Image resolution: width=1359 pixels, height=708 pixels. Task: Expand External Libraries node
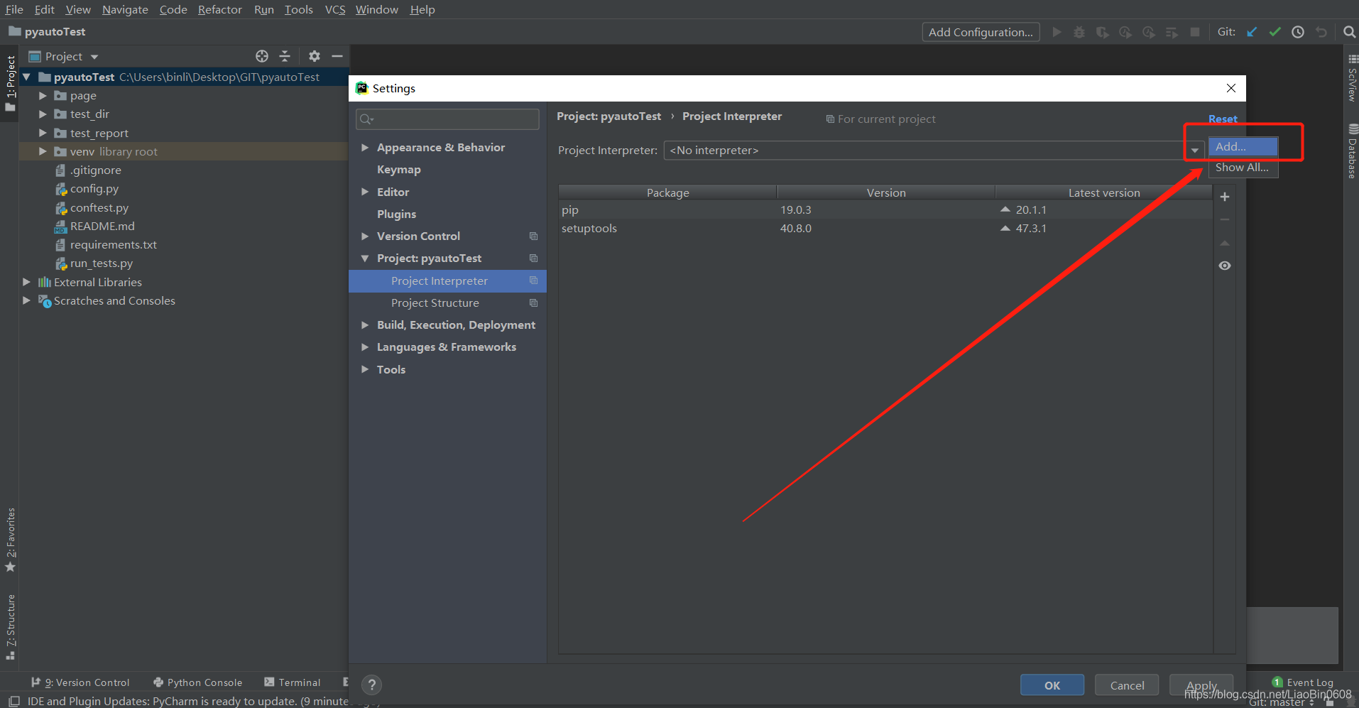tap(26, 282)
